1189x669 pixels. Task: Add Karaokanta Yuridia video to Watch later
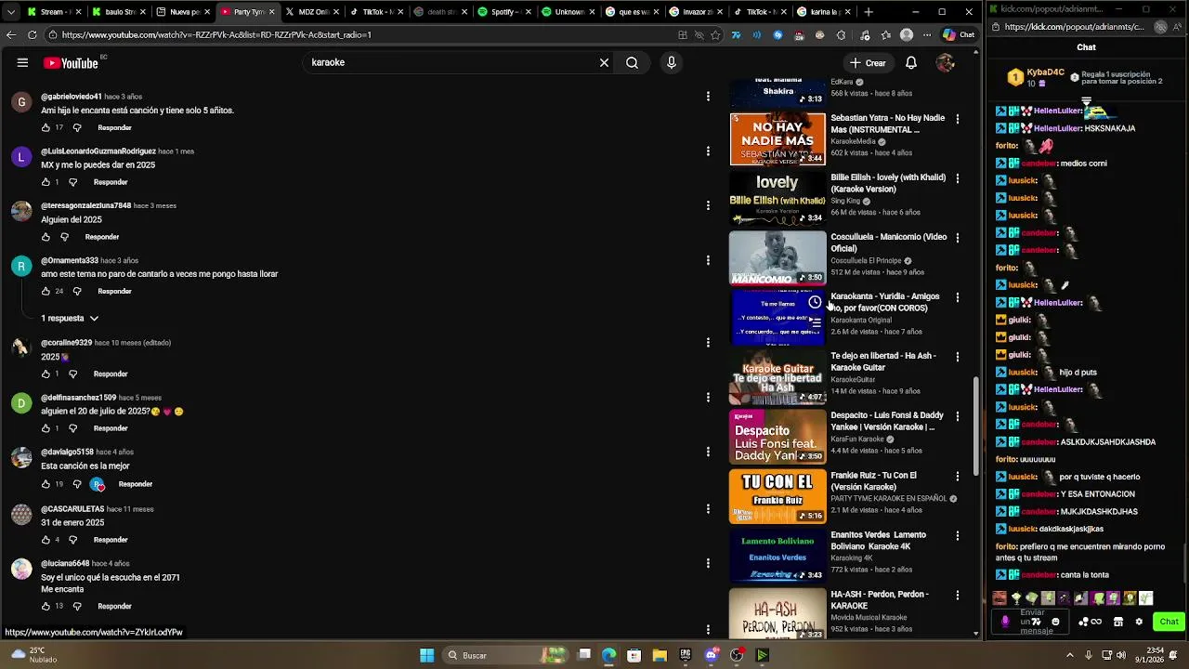coord(815,303)
